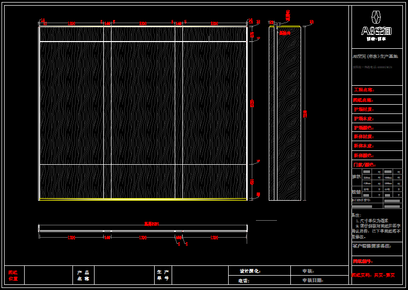Click the 产品名称 label cell
This screenshot has height=290, width=408.
coord(83,276)
